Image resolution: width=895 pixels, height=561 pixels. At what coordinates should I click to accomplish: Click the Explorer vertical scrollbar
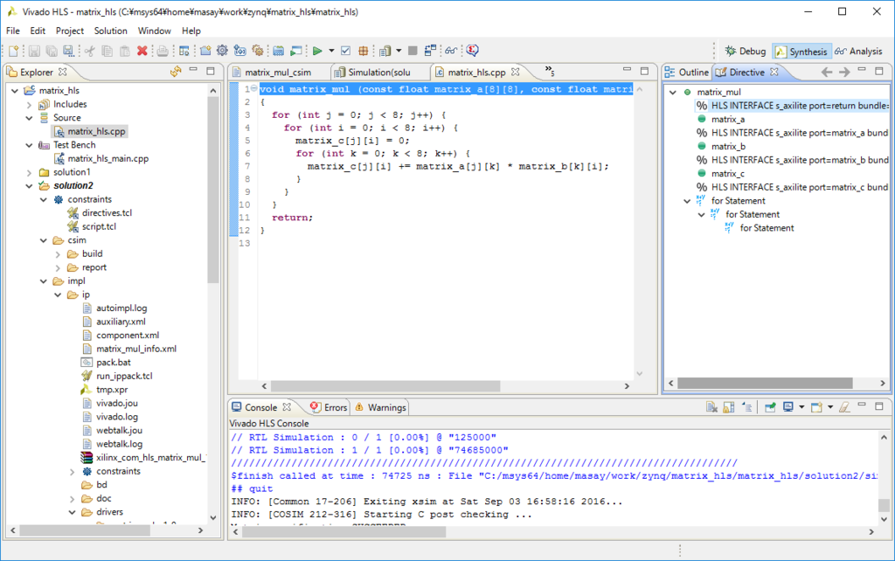213,190
